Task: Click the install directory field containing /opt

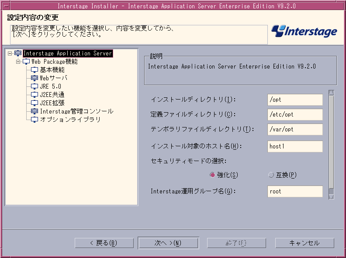Action: coord(295,100)
